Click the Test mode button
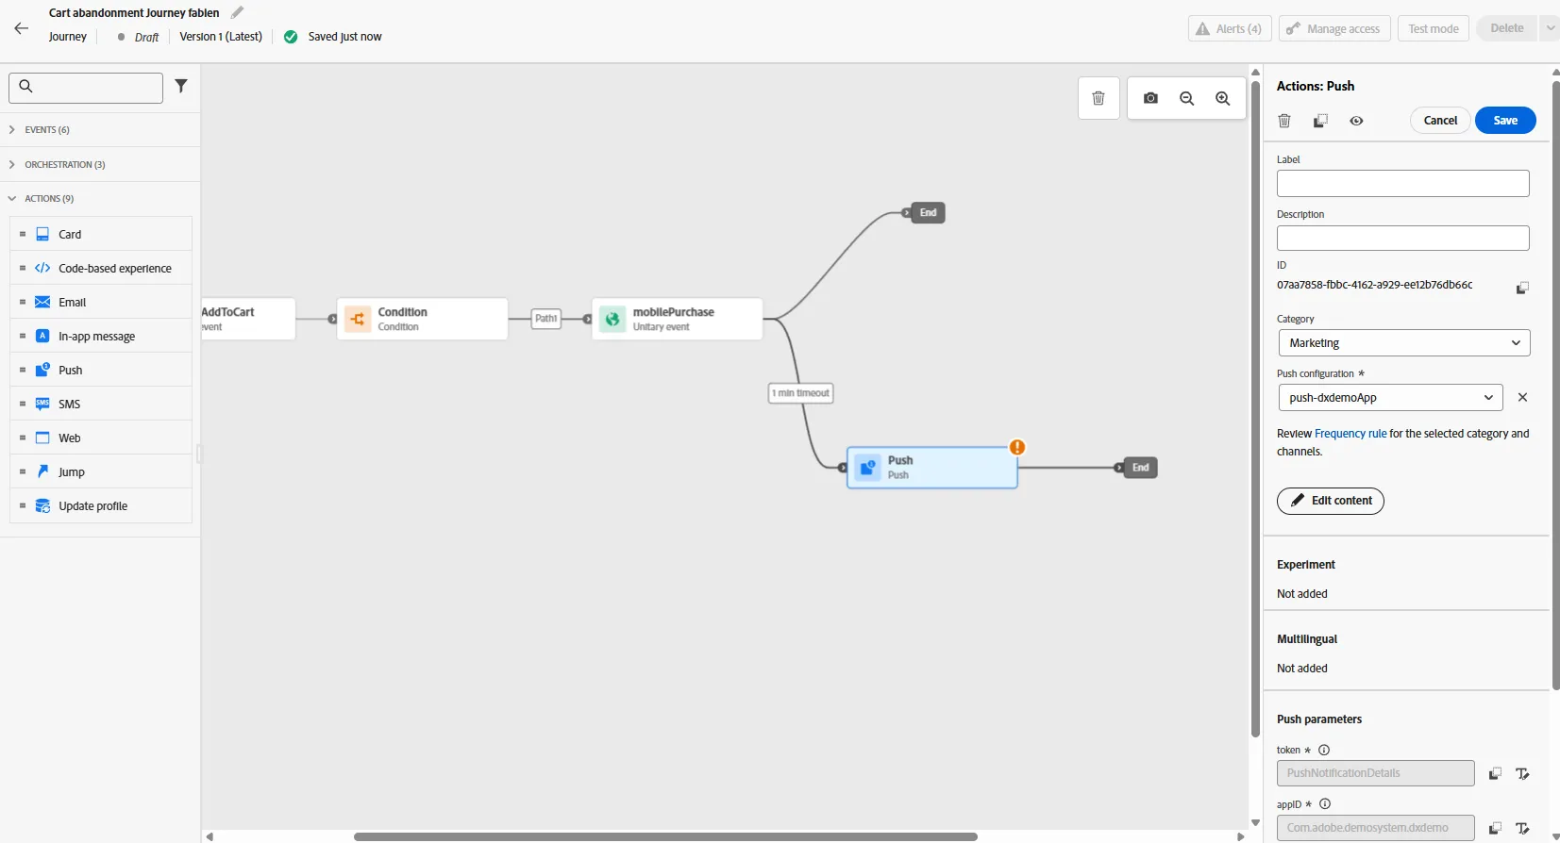Screen dimensions: 1560x843 (1434, 28)
